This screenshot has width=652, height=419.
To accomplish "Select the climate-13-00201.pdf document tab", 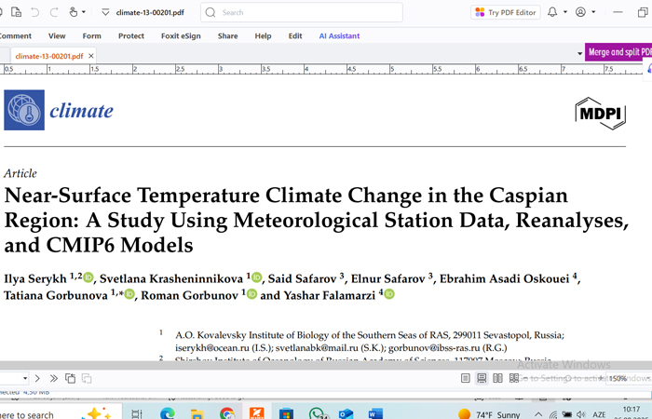I will point(49,56).
